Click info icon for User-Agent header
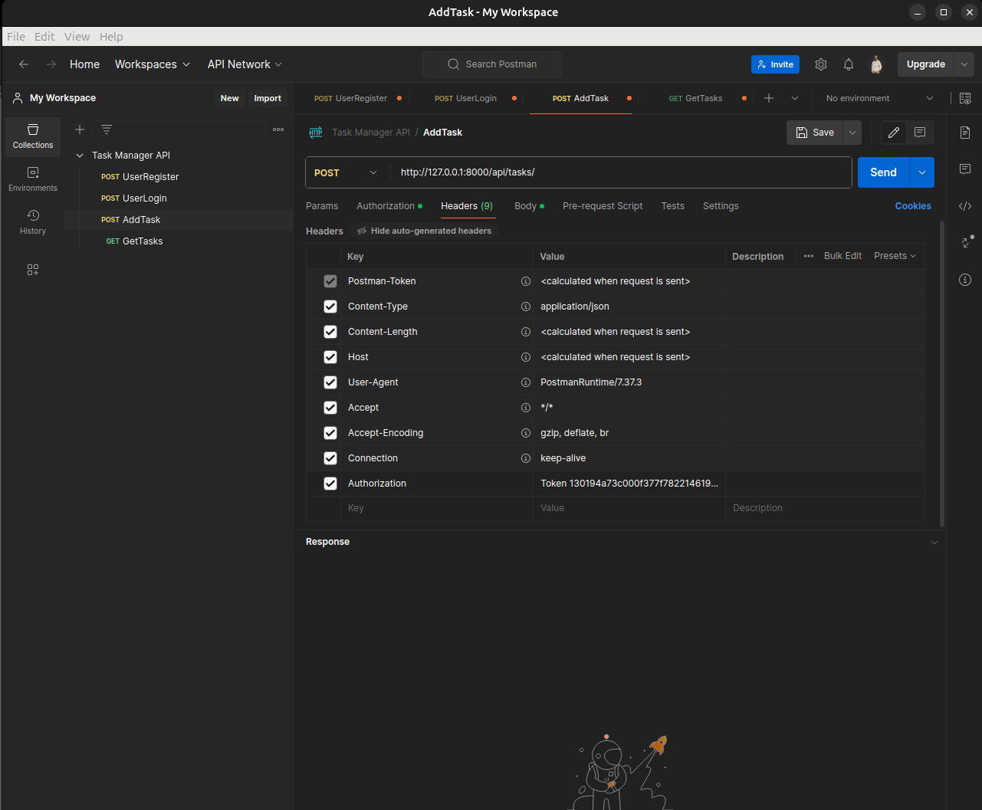The image size is (982, 810). click(526, 382)
